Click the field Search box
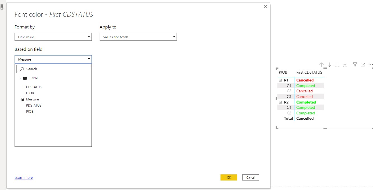 pyautogui.click(x=53, y=69)
